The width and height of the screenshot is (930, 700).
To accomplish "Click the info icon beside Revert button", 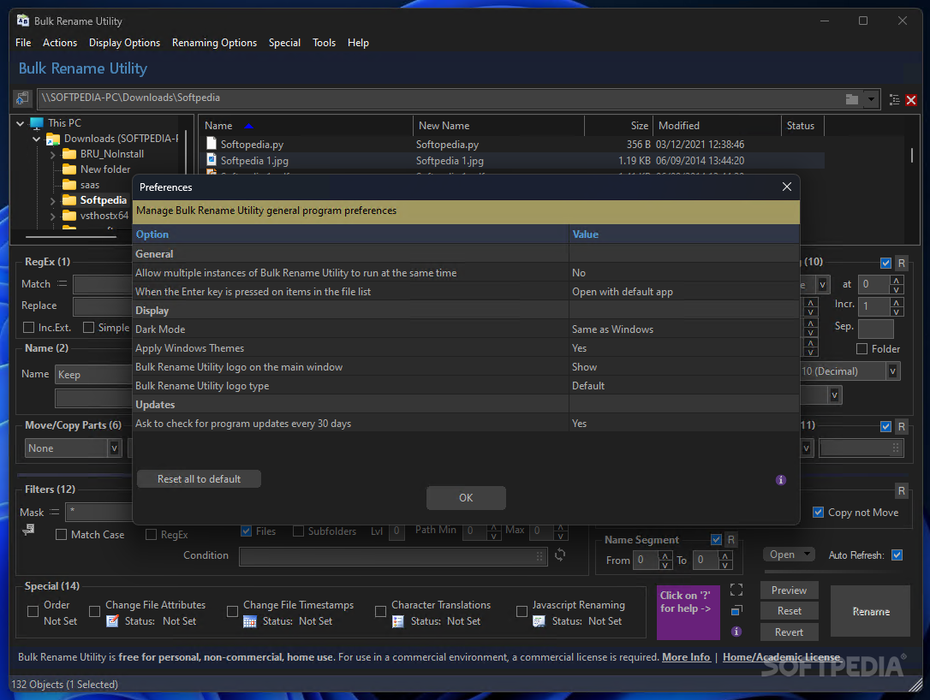I will click(736, 632).
